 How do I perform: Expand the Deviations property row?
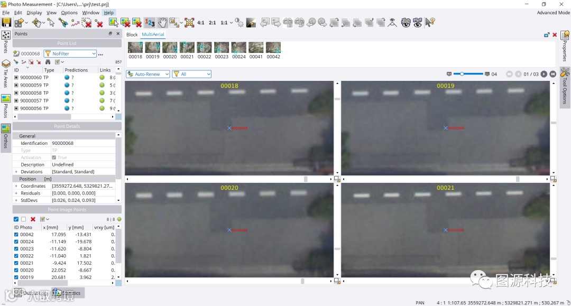point(16,172)
